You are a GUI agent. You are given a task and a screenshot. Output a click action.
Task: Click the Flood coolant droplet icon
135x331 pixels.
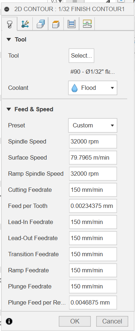[74, 88]
